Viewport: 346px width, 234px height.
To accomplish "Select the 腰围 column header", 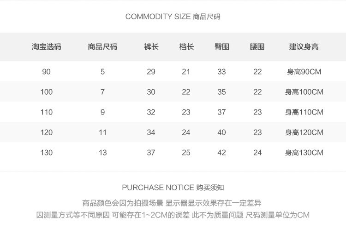I will (257, 46).
